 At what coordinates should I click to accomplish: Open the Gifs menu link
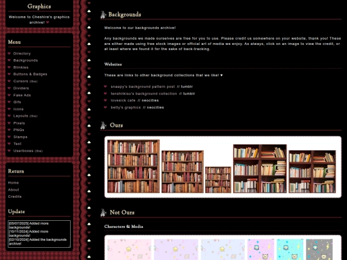[x=17, y=102]
